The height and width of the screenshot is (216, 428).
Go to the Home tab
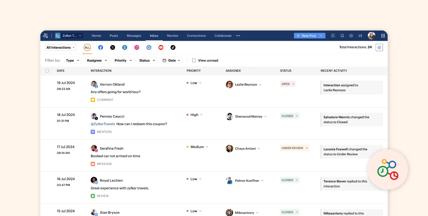(x=96, y=35)
